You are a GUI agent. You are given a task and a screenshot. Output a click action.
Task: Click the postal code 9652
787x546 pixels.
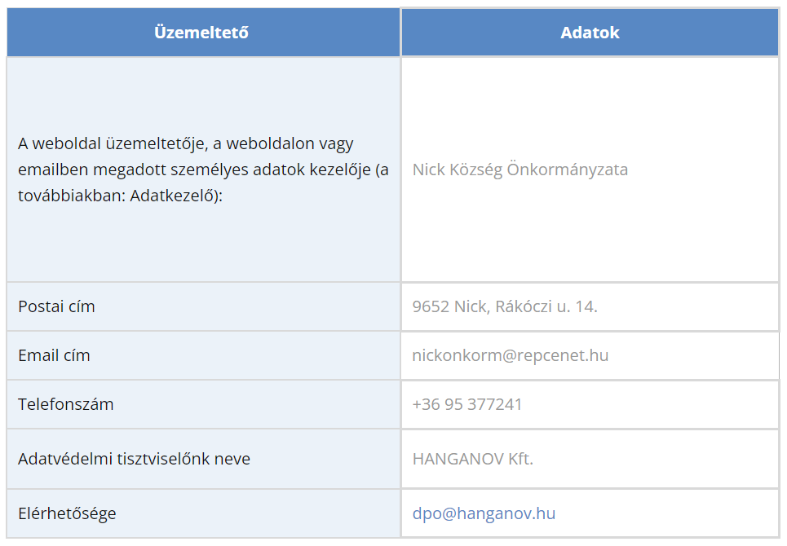coord(431,306)
